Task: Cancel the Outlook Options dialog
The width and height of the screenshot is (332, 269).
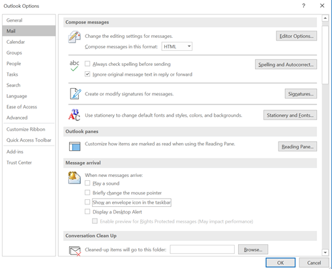Action: pos(314,262)
